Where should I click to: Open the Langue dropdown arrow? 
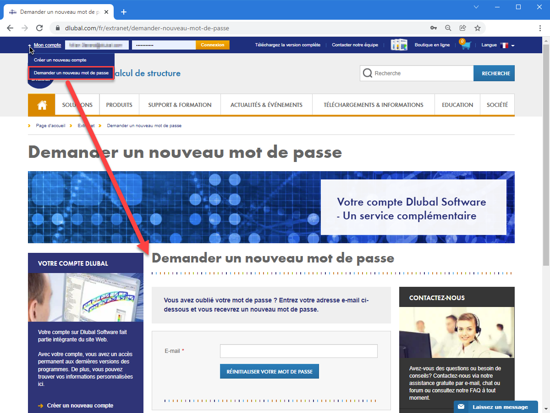[513, 45]
